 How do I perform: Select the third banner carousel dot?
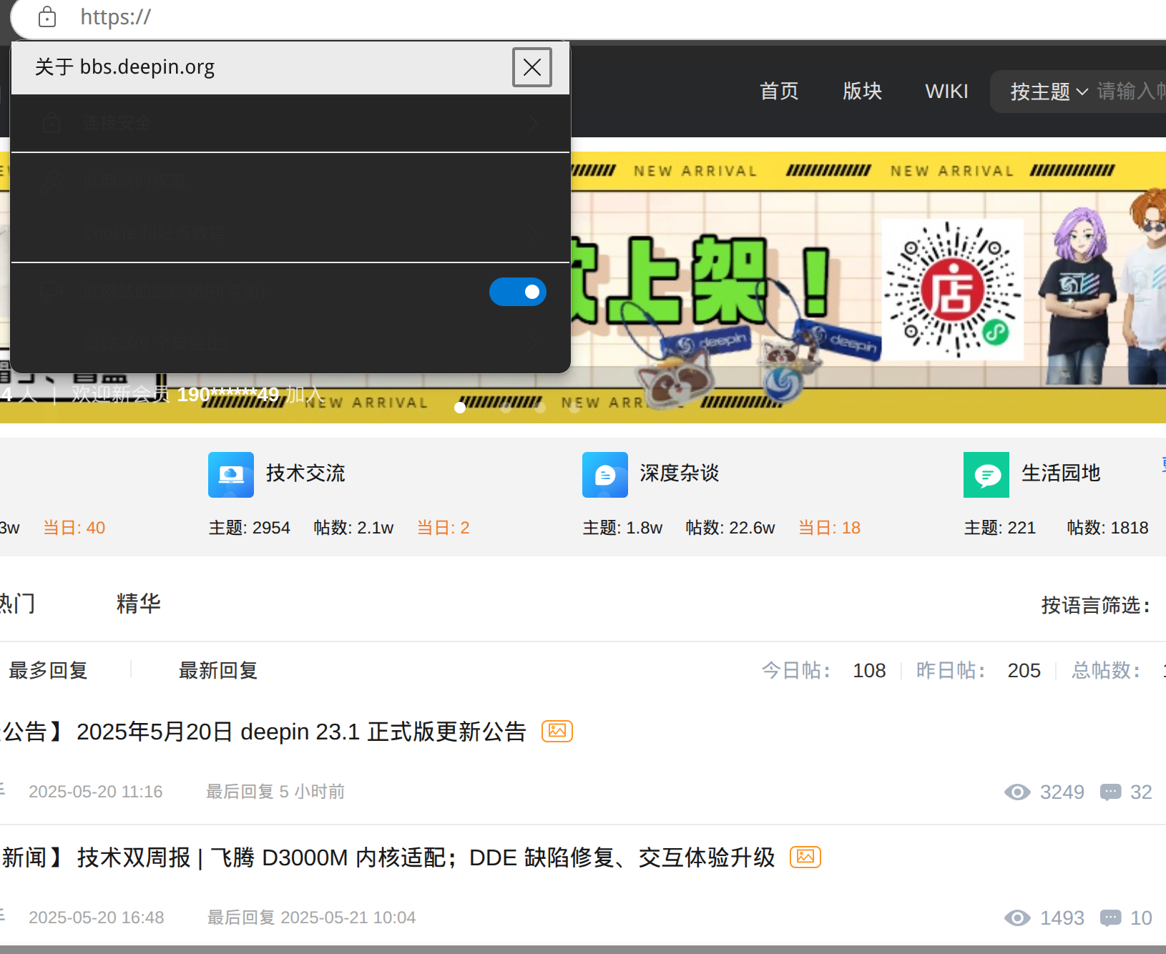pos(540,408)
